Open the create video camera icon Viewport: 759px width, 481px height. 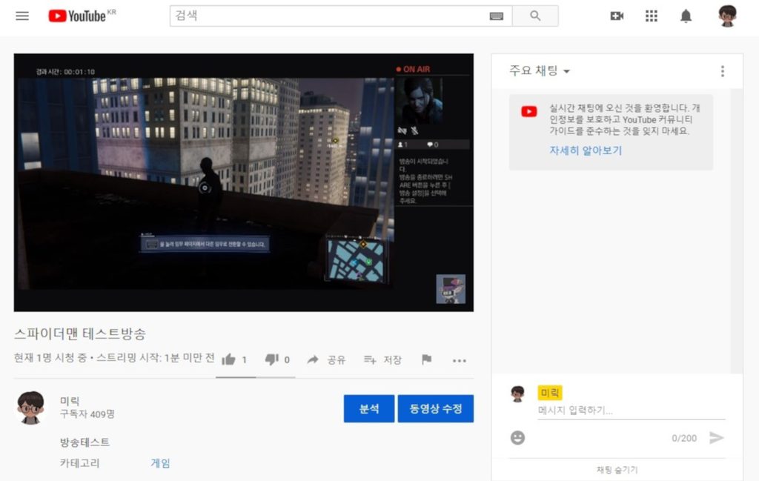click(x=617, y=16)
